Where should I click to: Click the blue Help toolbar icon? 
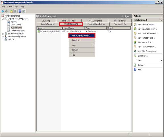(20, 11)
